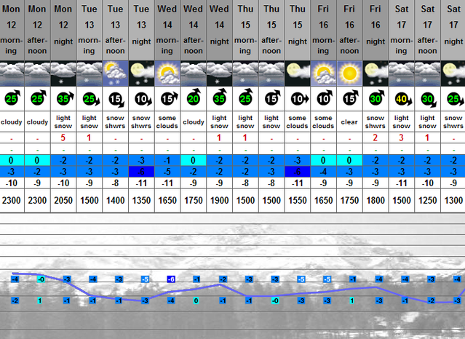The image size is (465, 339).
Task: Click the red snowfall value 3 for Sat 17 morning
Action: (x=401, y=137)
